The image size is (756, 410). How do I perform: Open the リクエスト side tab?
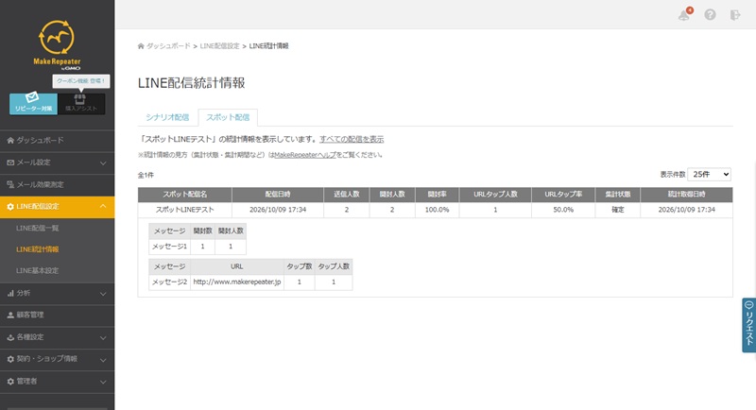(x=748, y=325)
